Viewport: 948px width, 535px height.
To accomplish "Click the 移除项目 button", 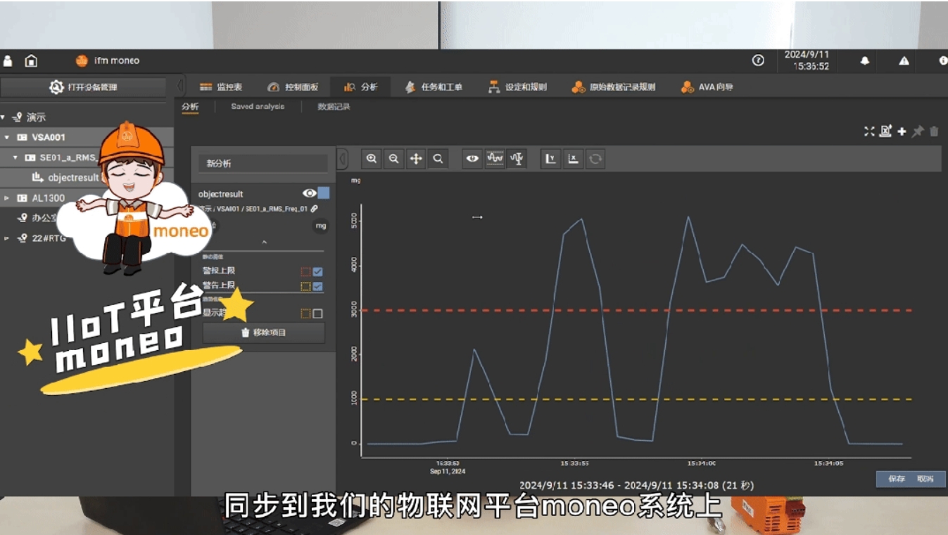I will (x=263, y=333).
